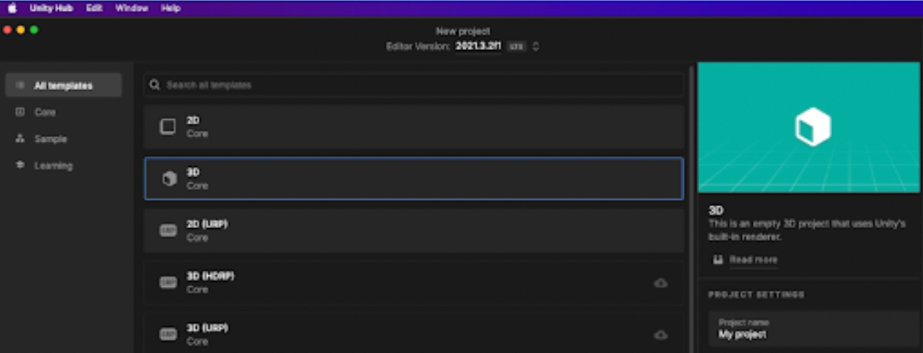Click the 3D template cube icon

click(x=169, y=179)
